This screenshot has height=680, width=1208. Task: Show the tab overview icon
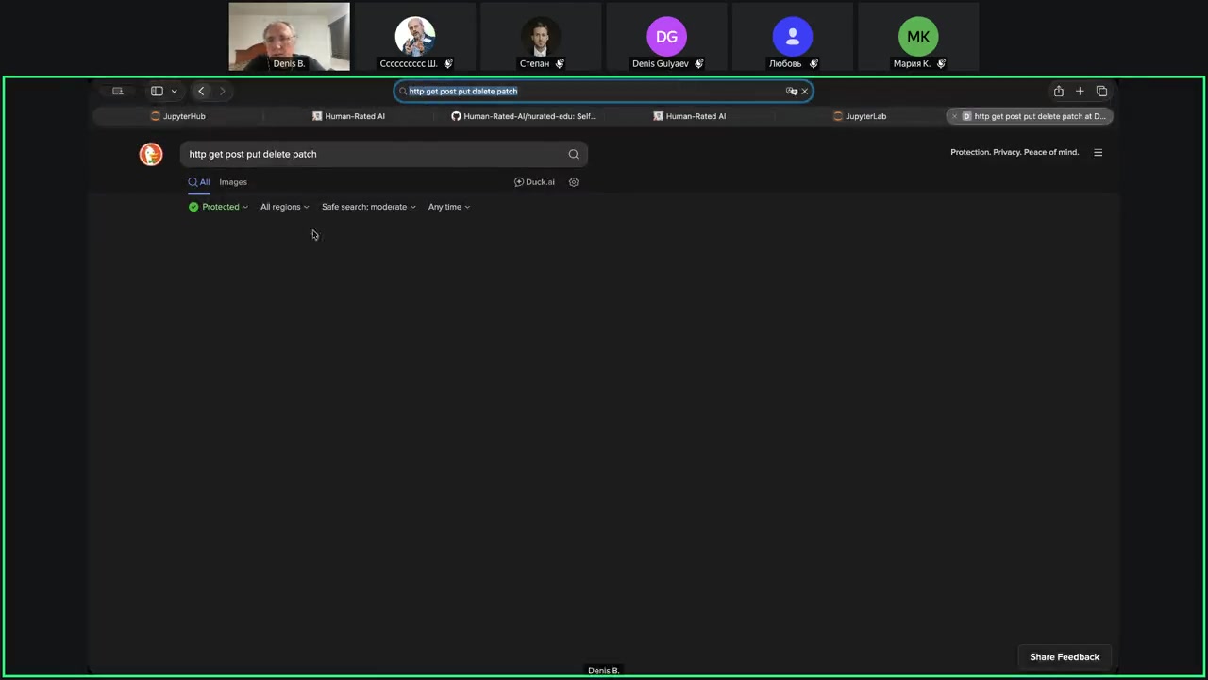click(x=1101, y=92)
